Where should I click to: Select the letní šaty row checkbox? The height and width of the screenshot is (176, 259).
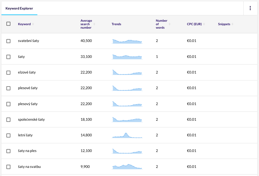(x=8, y=135)
